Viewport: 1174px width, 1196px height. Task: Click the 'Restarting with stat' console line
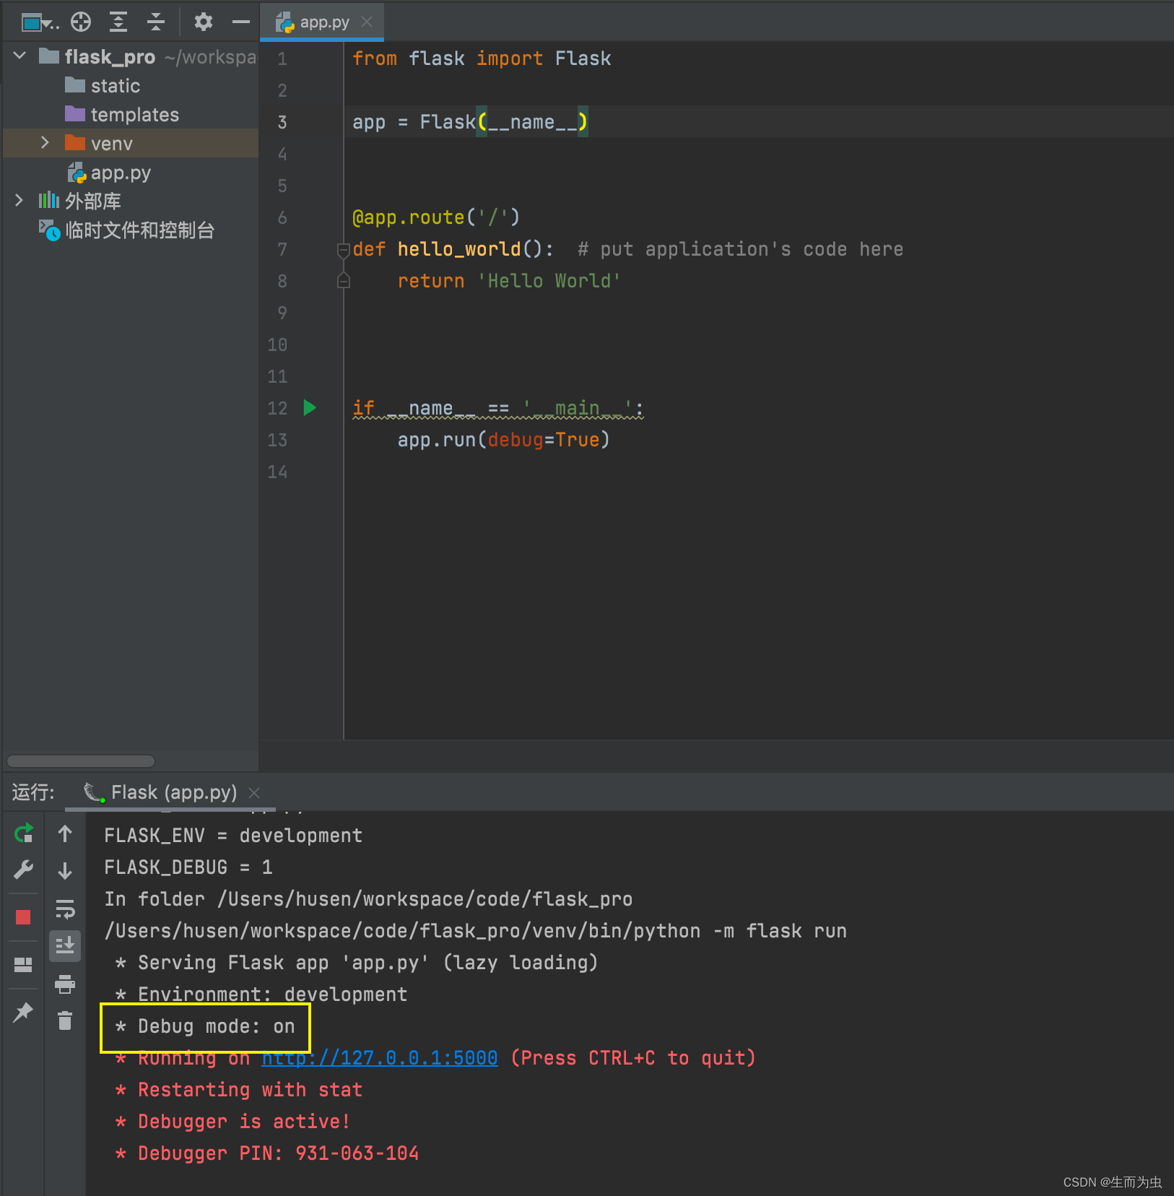(x=239, y=1090)
